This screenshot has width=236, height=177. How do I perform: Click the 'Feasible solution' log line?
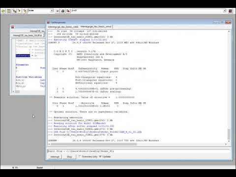coord(92,97)
